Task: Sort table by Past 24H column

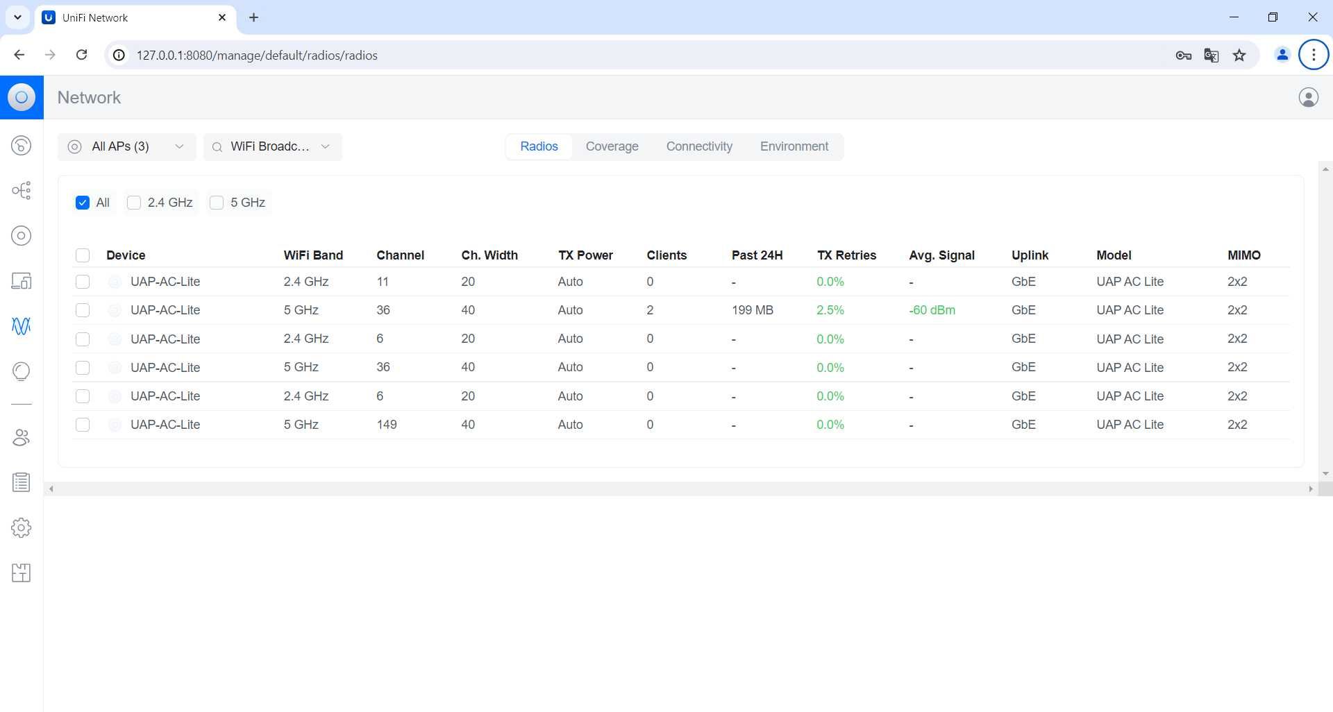Action: click(757, 255)
